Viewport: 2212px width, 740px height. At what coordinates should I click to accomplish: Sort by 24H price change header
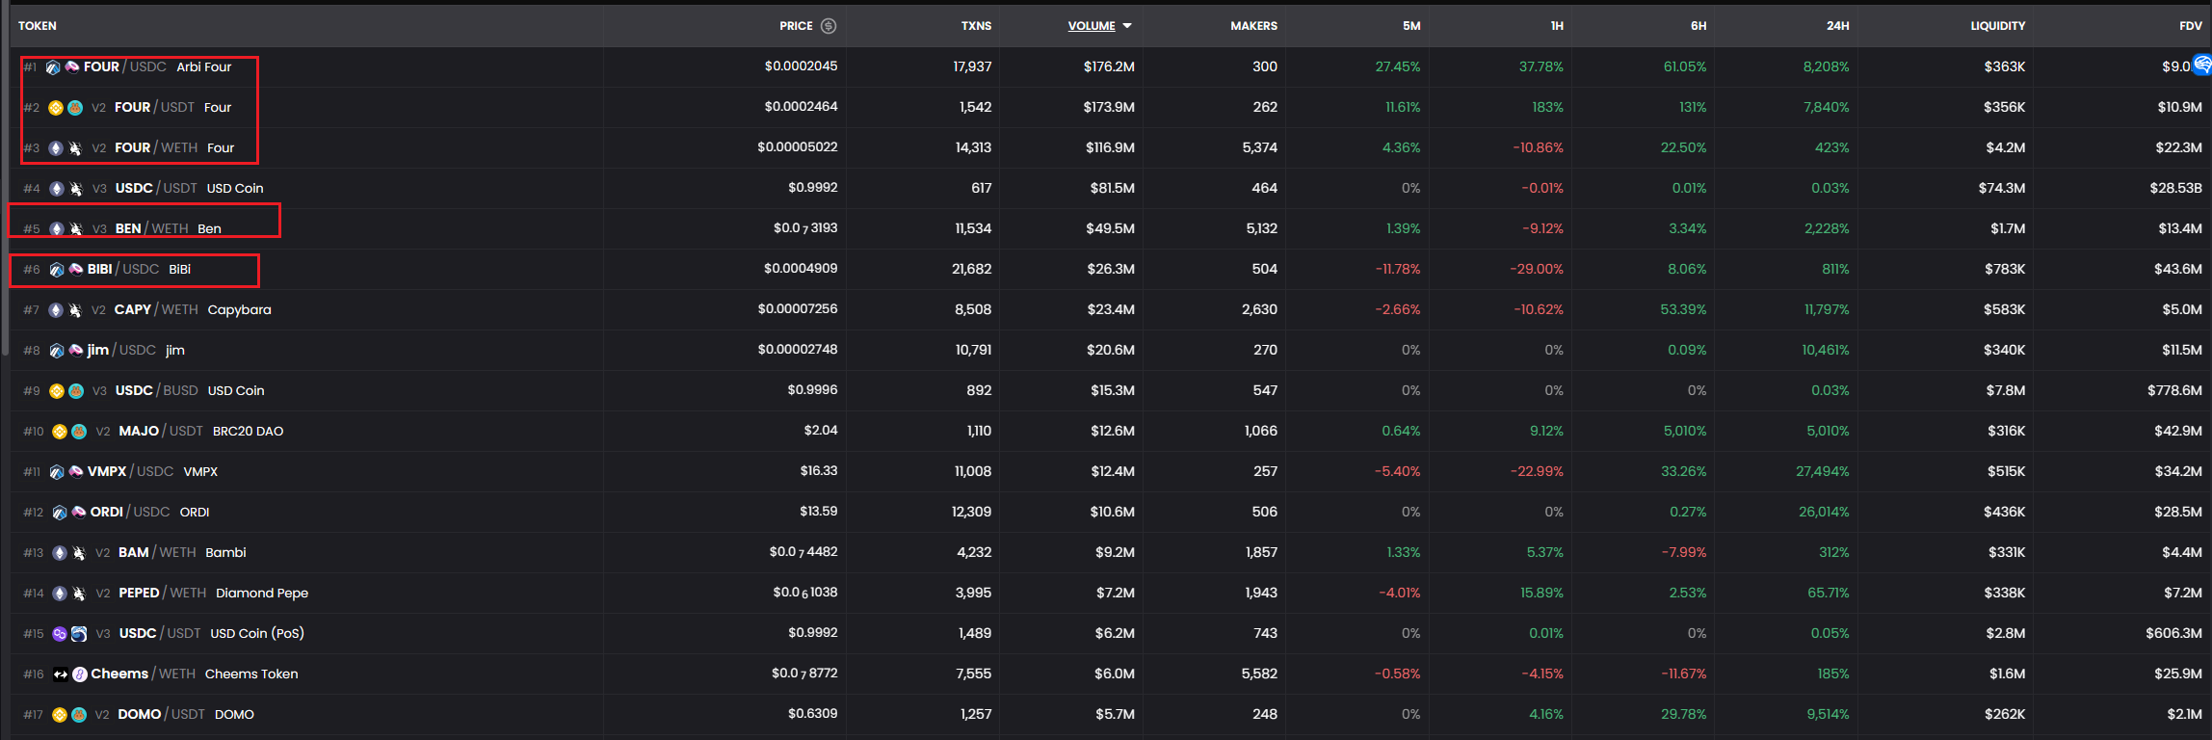(1836, 26)
